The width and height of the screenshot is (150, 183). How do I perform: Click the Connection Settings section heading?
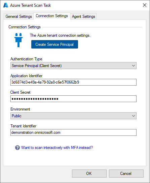[x=25, y=27]
